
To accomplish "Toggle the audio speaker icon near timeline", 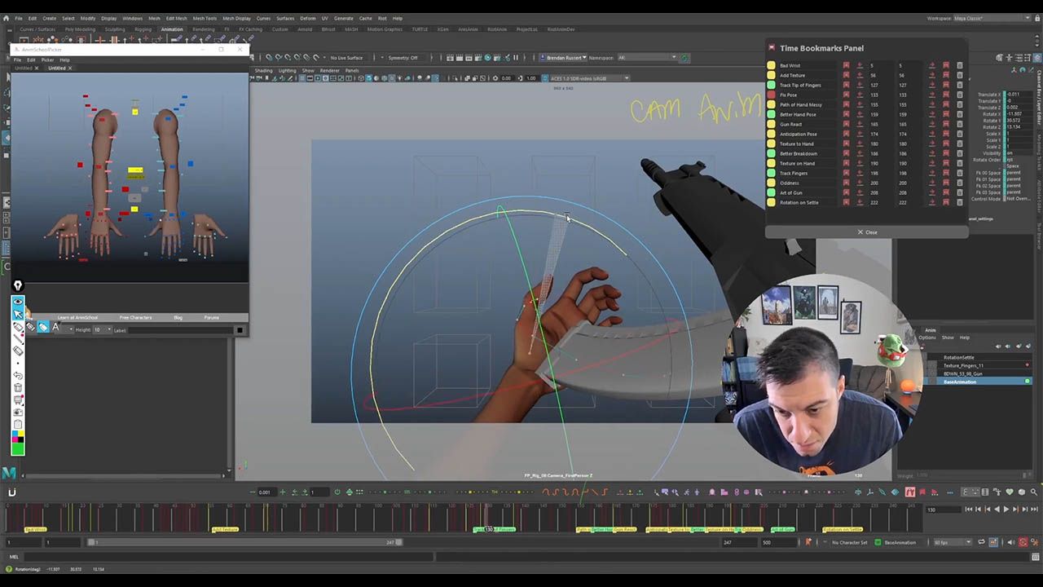I will [x=1011, y=542].
